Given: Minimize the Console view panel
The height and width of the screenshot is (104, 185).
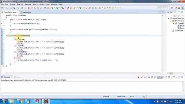Looking at the screenshot, I should point(179,77).
